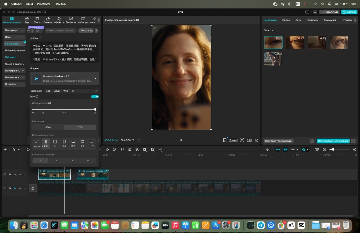The image size is (360, 233).
Task: Click the pencil cover edit icon on the timeline
Action: click(33, 188)
